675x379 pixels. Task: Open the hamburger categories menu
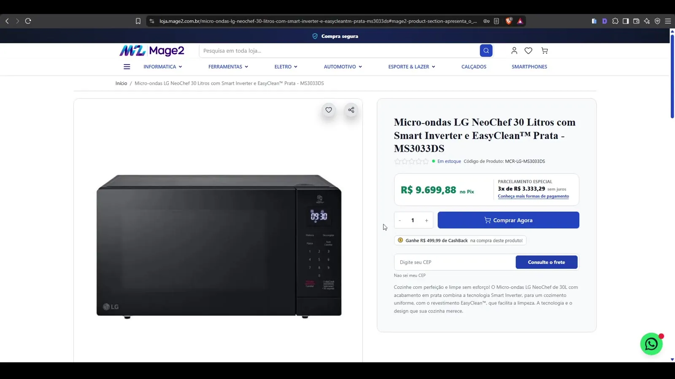127,67
